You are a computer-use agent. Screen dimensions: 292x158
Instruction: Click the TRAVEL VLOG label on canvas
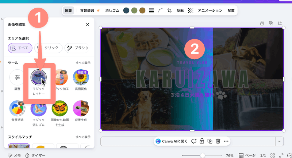[x=192, y=62]
